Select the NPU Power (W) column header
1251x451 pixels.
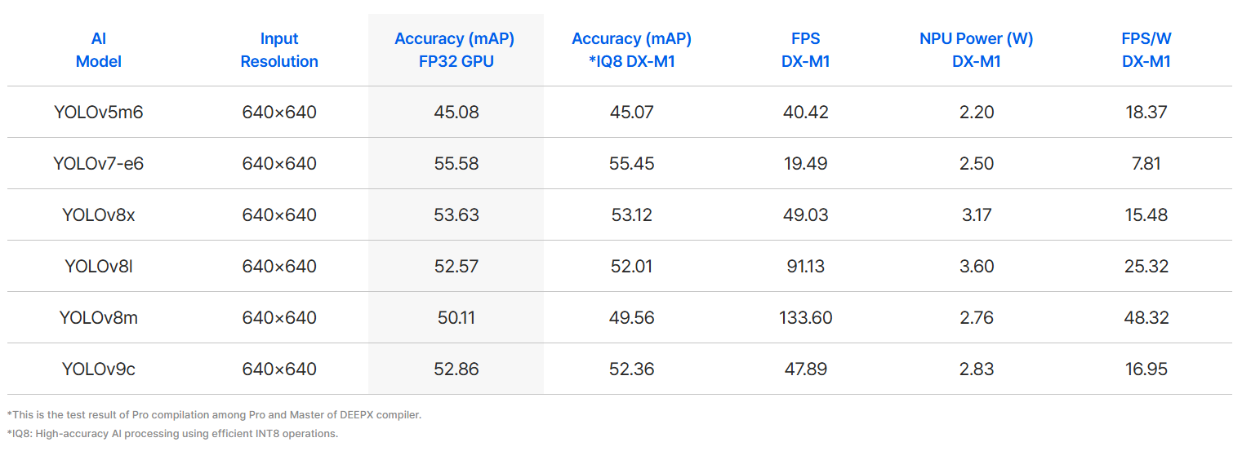976,50
